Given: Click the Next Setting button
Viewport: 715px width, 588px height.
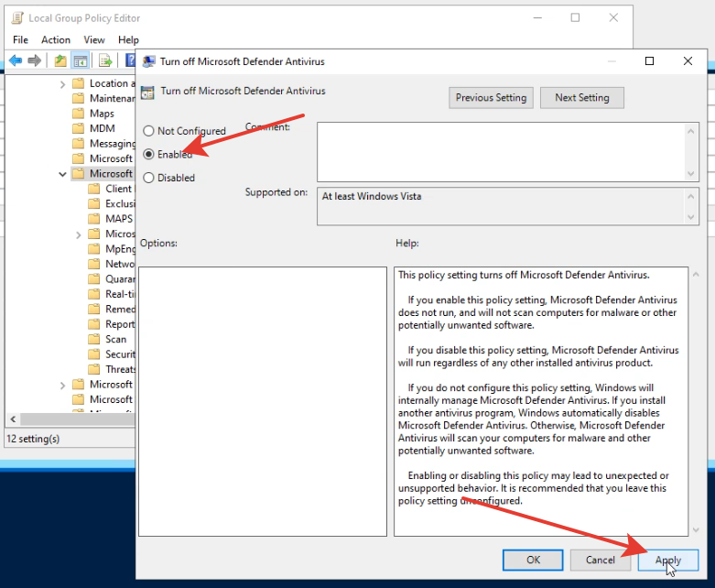Looking at the screenshot, I should coord(582,98).
